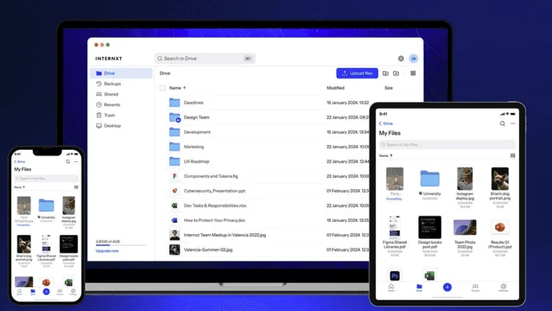This screenshot has height=311, width=552.
Task: Click the Size column header on laptop
Action: pyautogui.click(x=389, y=88)
